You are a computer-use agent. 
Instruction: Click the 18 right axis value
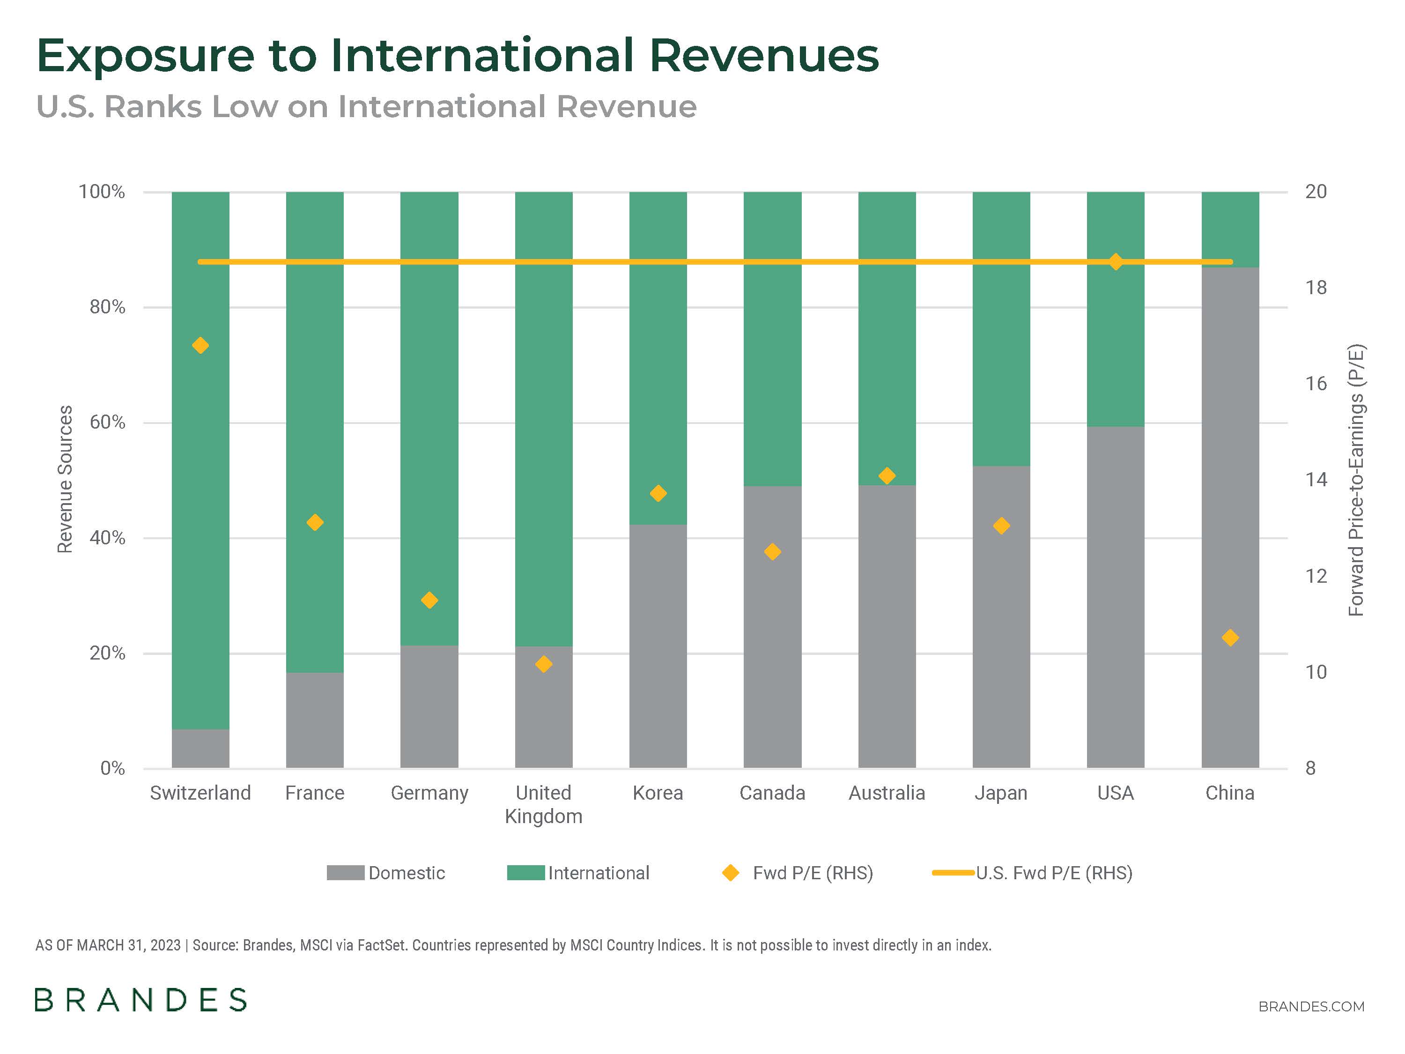point(1316,288)
